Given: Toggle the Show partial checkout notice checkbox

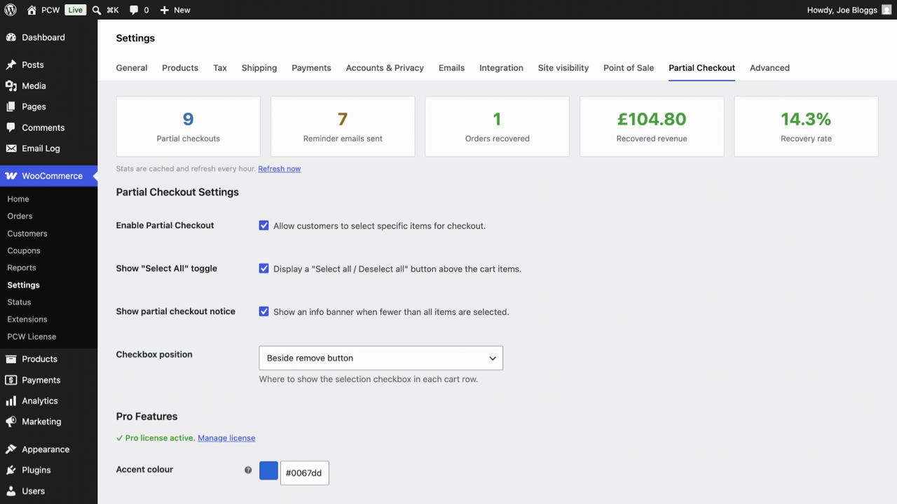Looking at the screenshot, I should coord(263,311).
